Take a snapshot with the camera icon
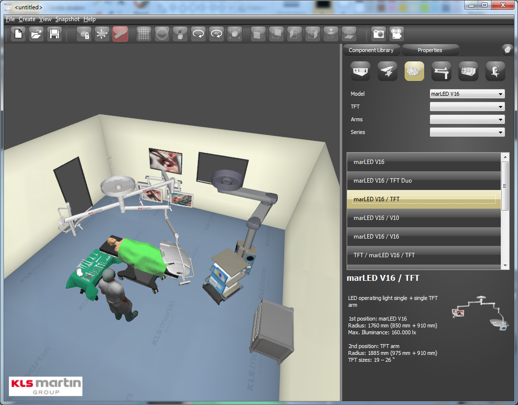The height and width of the screenshot is (405, 518). click(379, 34)
